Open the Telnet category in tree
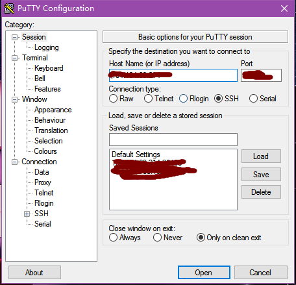 (x=44, y=193)
